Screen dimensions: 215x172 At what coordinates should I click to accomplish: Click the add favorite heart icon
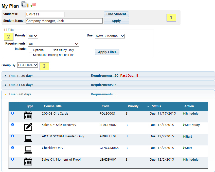33,5
